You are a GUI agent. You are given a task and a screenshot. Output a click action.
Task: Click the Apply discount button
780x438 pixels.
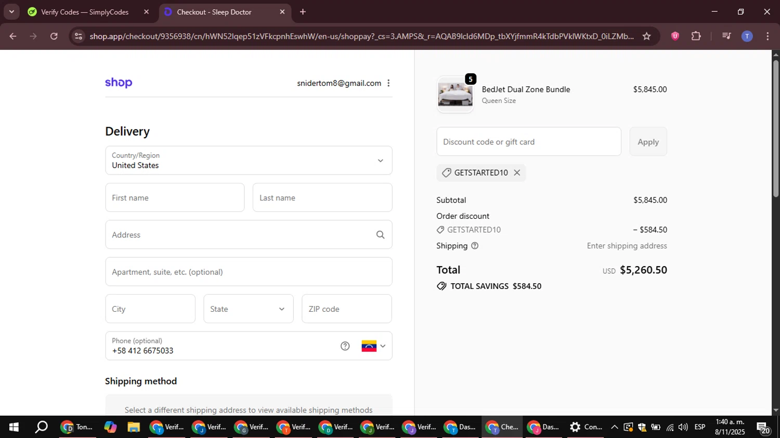pos(648,141)
